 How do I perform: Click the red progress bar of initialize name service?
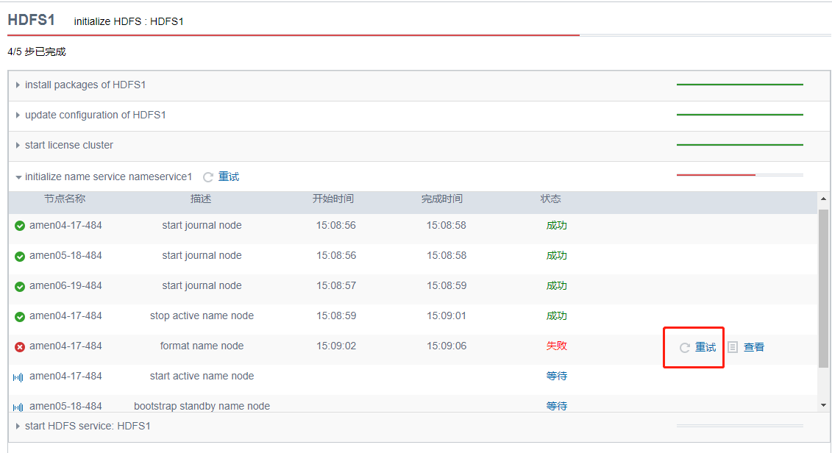716,175
